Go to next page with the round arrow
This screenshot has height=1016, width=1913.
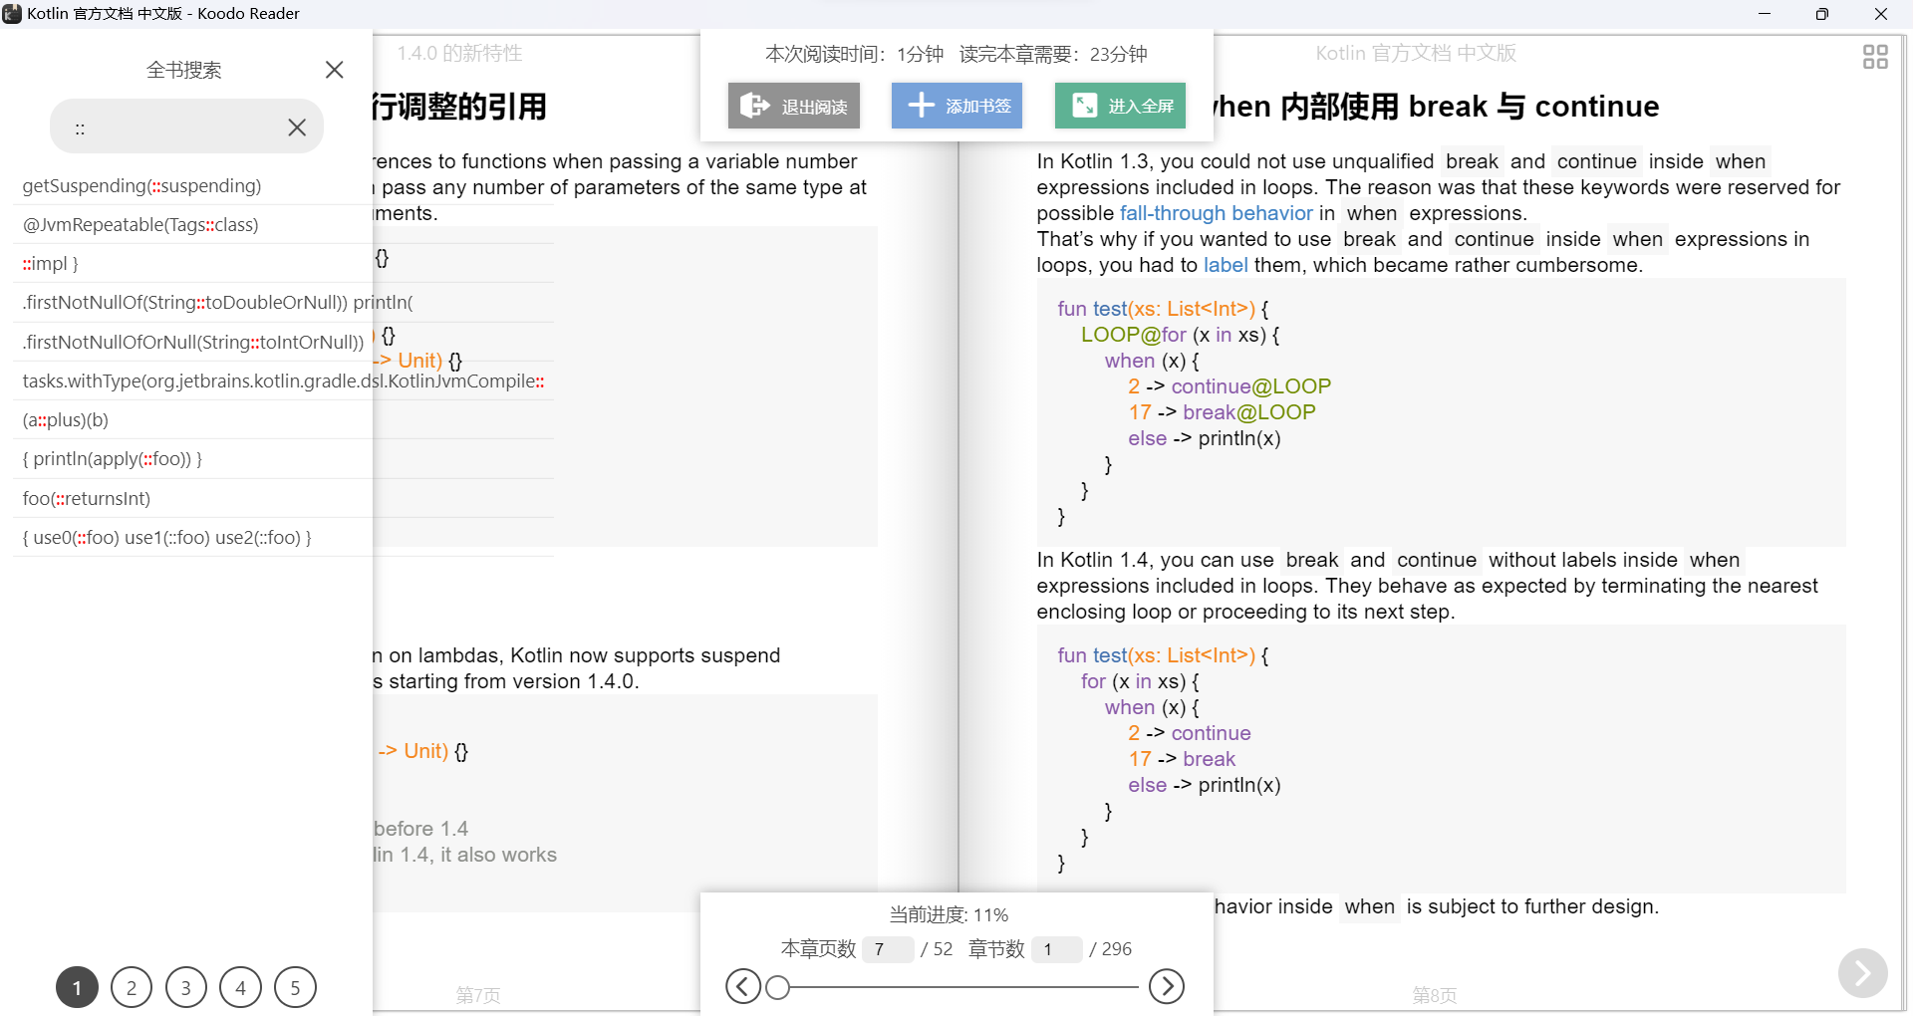pyautogui.click(x=1862, y=973)
